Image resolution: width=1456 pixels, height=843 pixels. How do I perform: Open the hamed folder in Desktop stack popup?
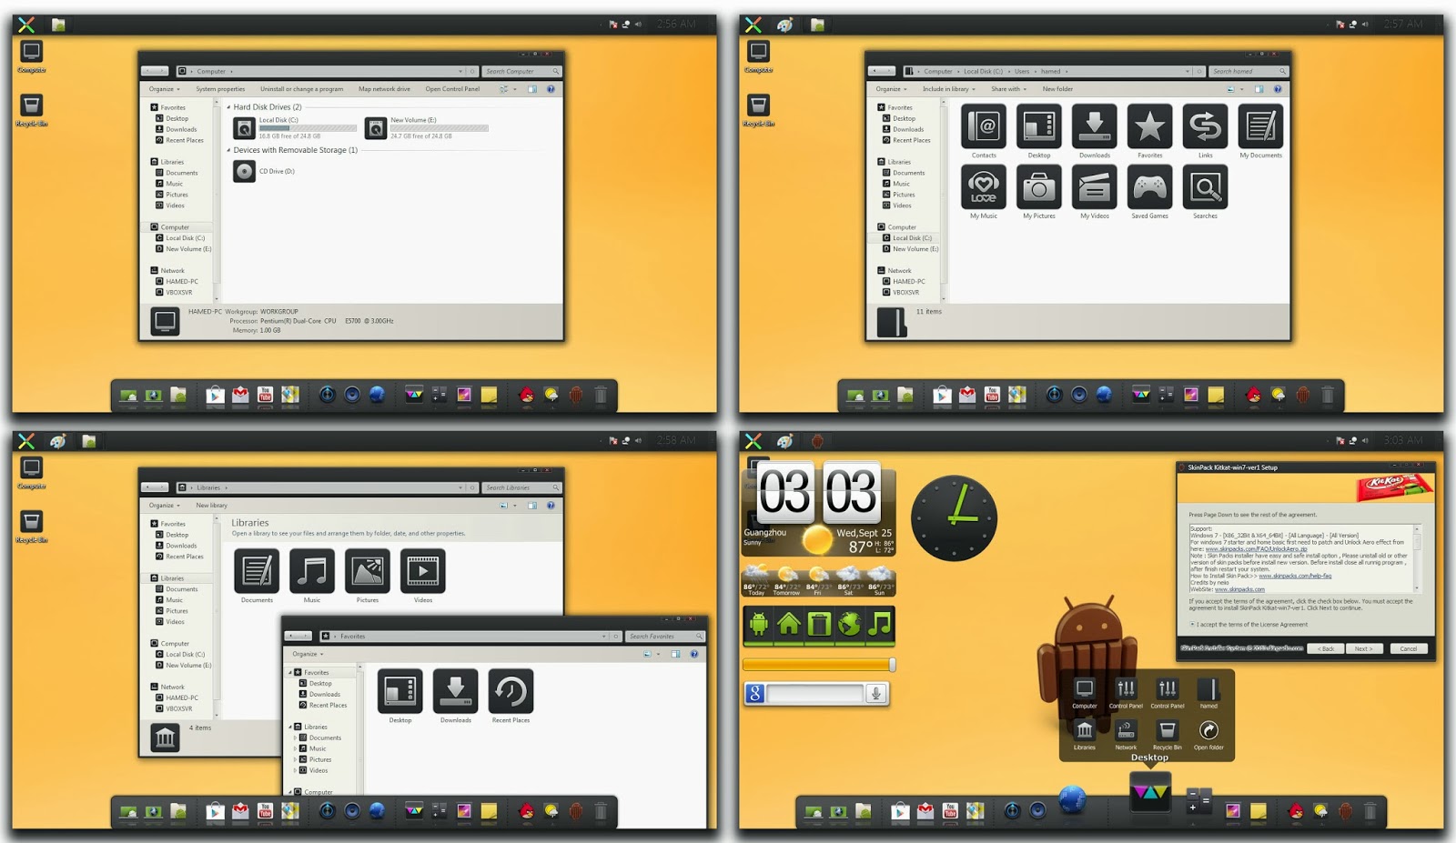1208,689
